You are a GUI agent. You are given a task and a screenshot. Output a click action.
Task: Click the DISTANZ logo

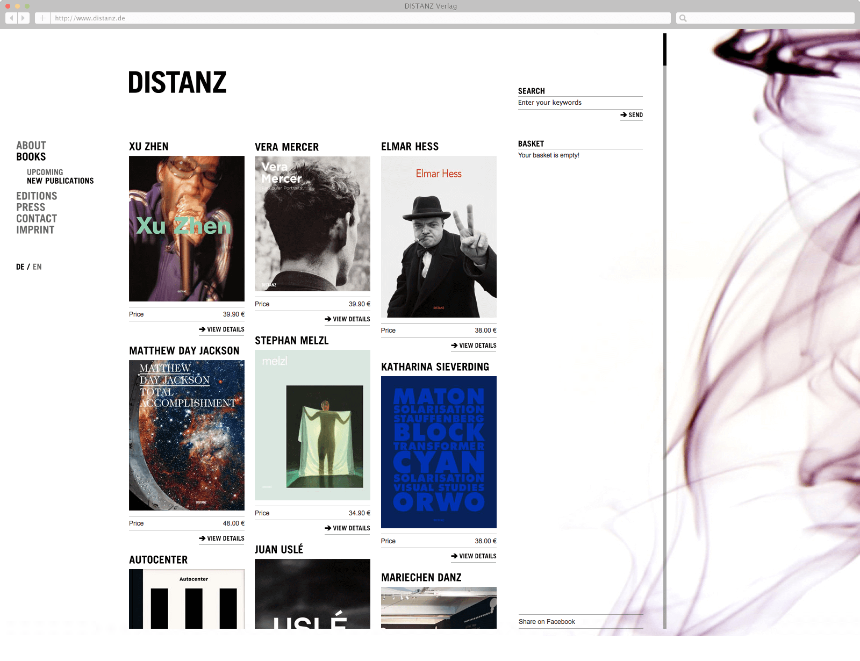[177, 83]
